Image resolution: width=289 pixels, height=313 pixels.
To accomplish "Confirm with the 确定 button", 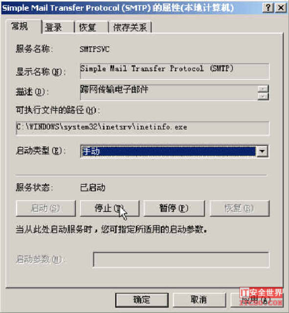I will point(142,300).
